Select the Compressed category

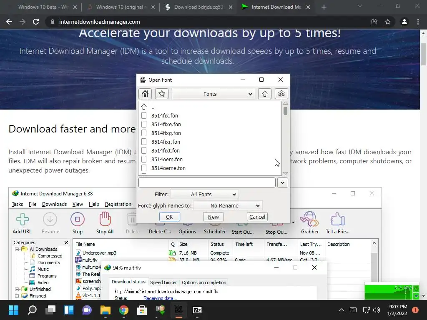pyautogui.click(x=50, y=256)
